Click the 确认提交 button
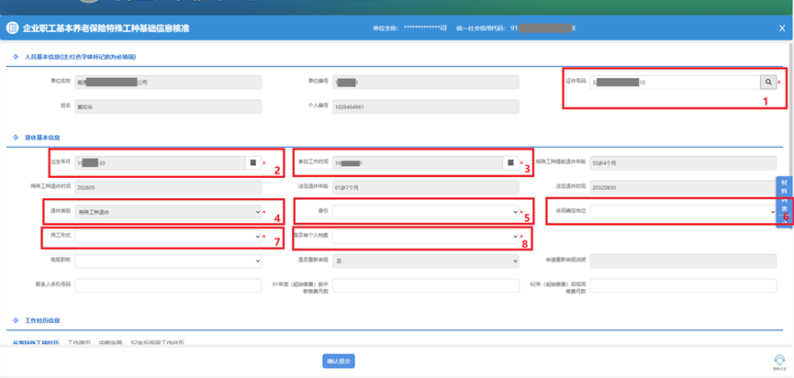Viewport: 794px width, 378px height. (339, 361)
